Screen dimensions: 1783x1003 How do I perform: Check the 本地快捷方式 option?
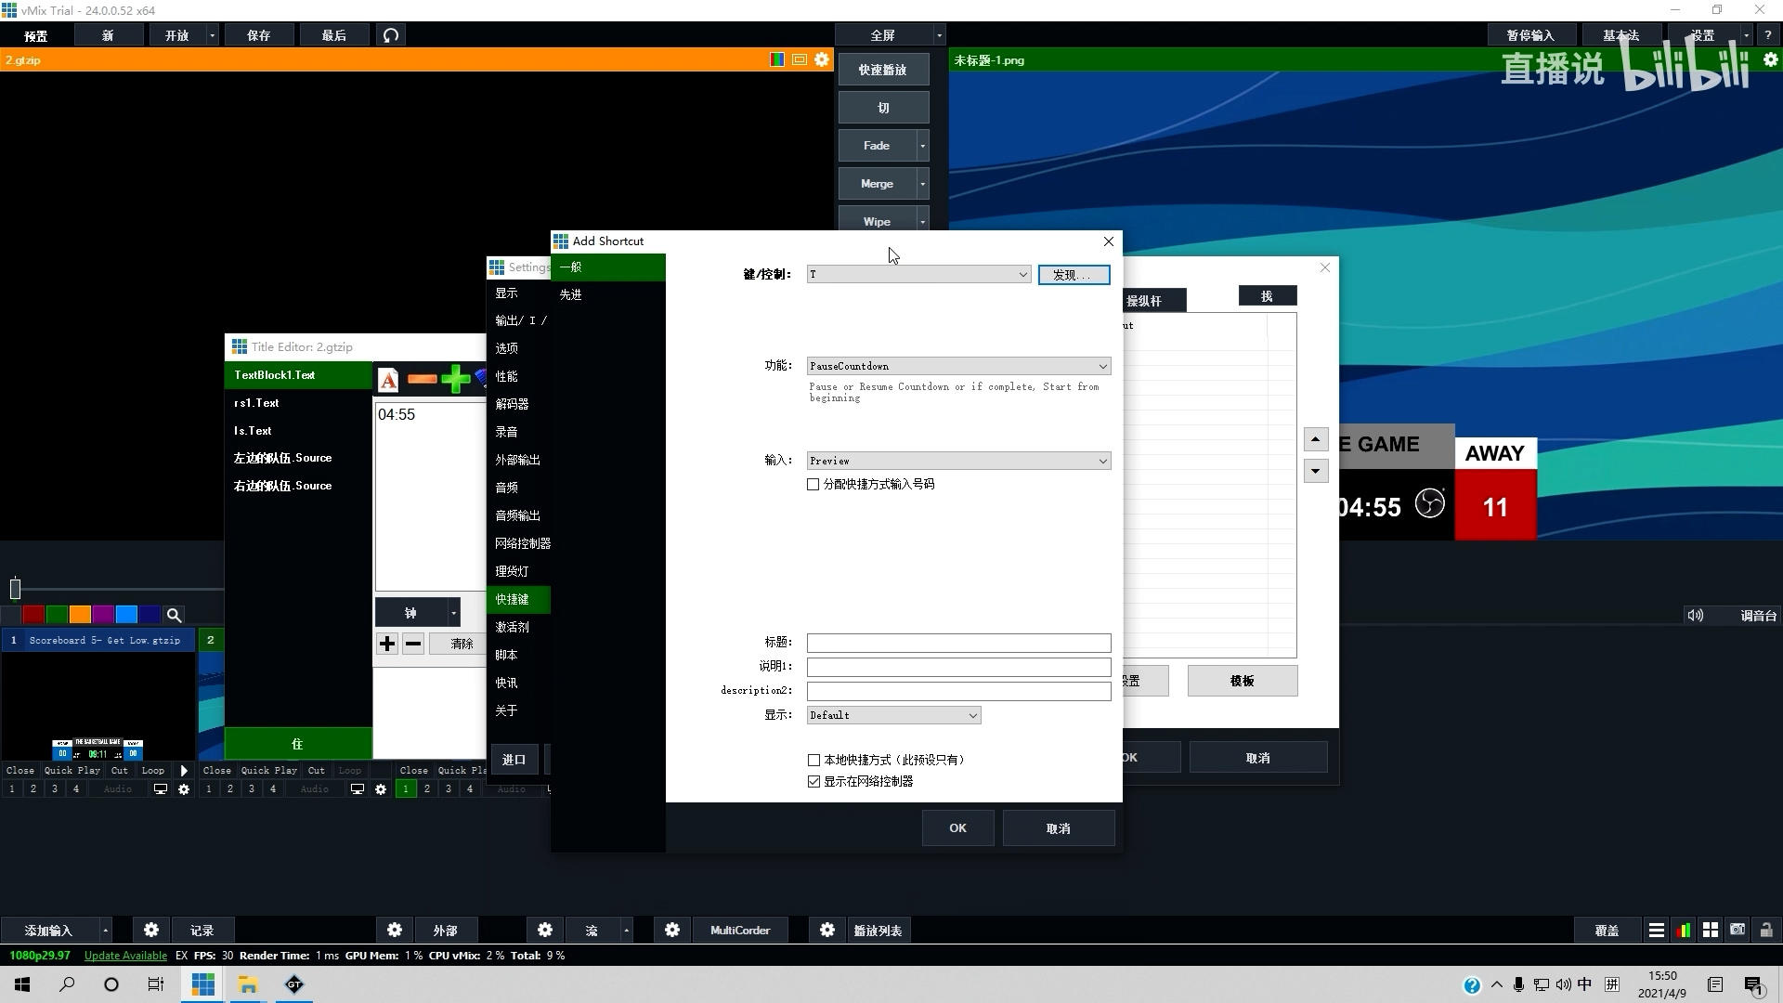tap(814, 761)
